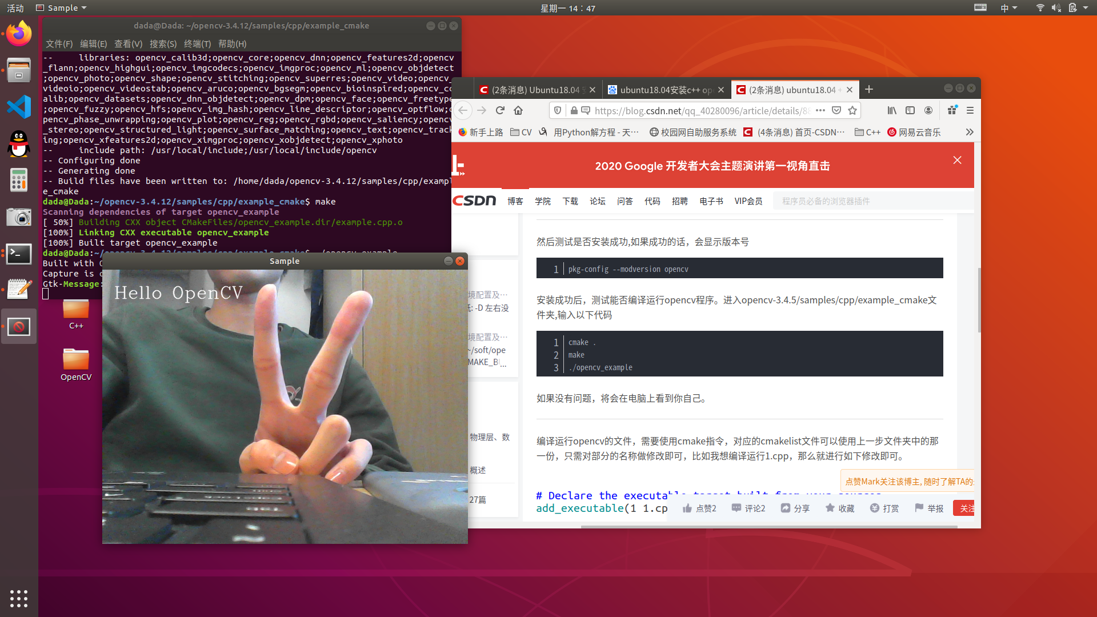Viewport: 1097px width, 617px height.
Task: Open input method selector in top bar
Action: coord(1008,8)
